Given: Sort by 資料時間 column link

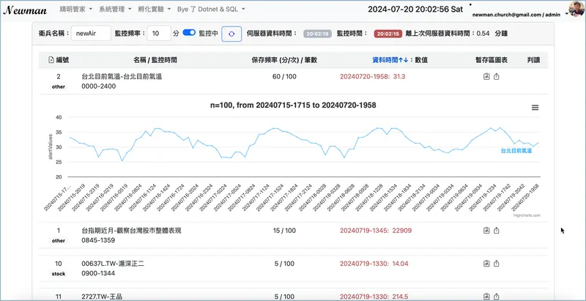Looking at the screenshot, I should coord(390,60).
